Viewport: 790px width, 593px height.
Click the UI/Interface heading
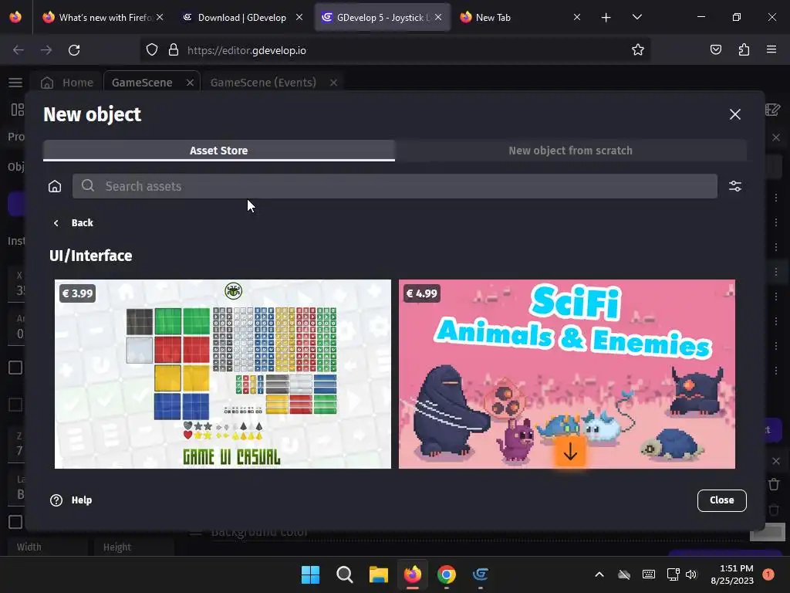(x=91, y=256)
